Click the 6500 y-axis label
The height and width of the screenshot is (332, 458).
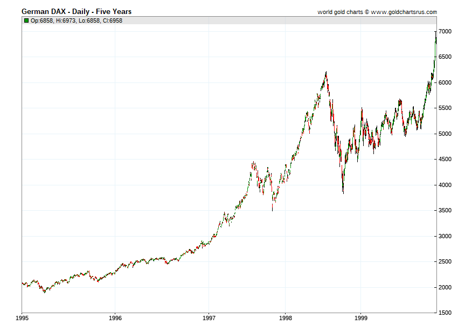445,57
